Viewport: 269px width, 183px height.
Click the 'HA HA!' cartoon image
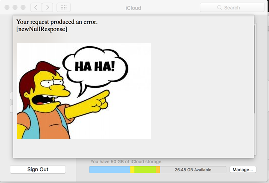coord(84,91)
